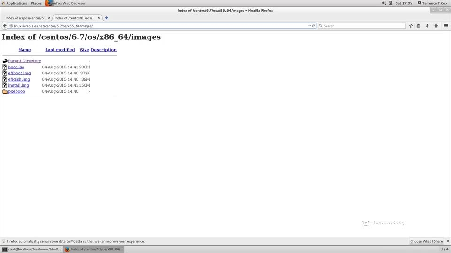This screenshot has height=253, width=451.
Task: Click the page heading 'Index of /centos/6.7/os/x86_64/images'
Action: tap(81, 37)
